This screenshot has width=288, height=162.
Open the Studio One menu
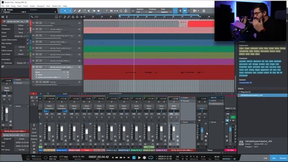57,6
